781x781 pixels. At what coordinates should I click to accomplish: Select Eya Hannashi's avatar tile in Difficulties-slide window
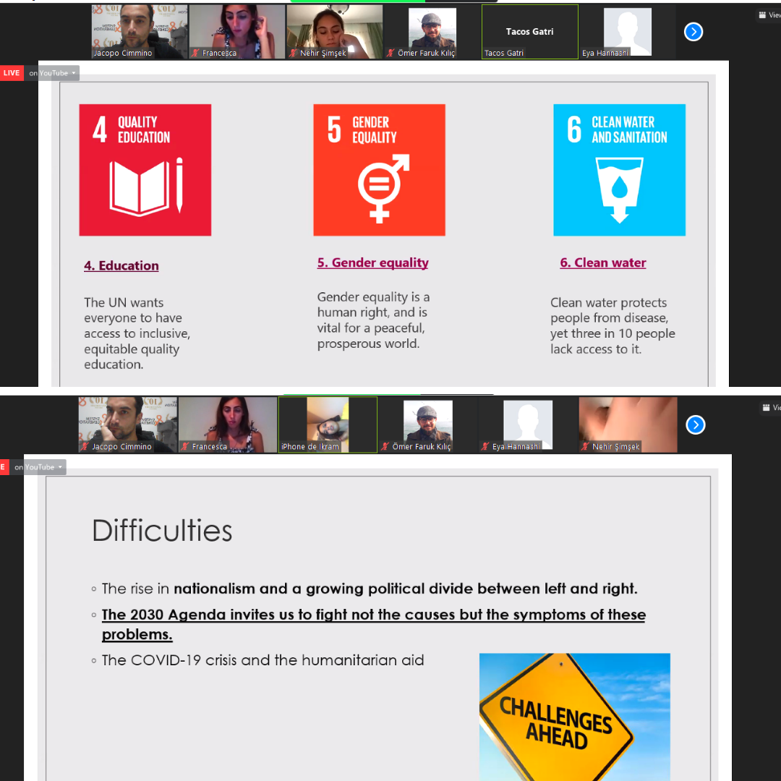tap(528, 425)
